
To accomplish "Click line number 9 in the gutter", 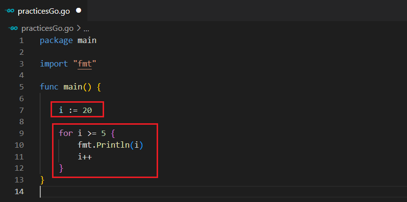I will [x=21, y=134].
